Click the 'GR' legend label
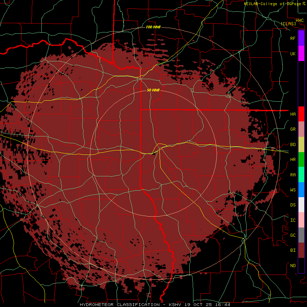 [293, 129]
